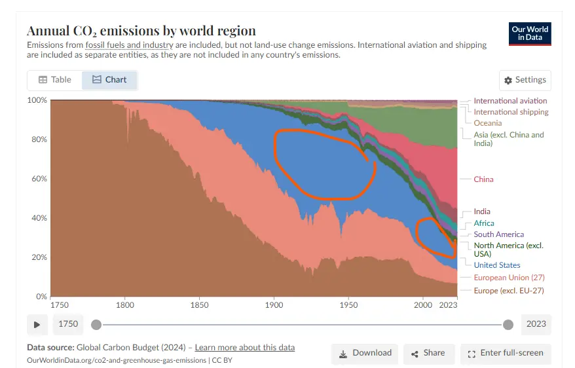The height and width of the screenshot is (368, 575).
Task: Click the 2023 end year label
Action: pos(536,324)
